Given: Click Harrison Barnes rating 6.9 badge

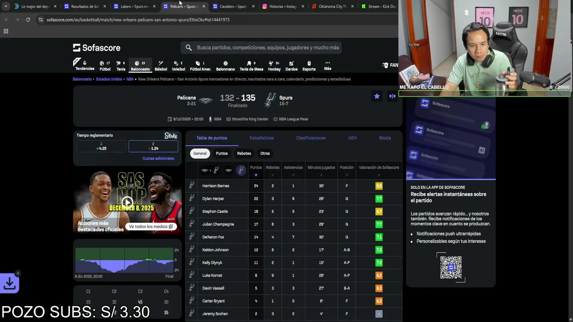Looking at the screenshot, I should [379, 186].
